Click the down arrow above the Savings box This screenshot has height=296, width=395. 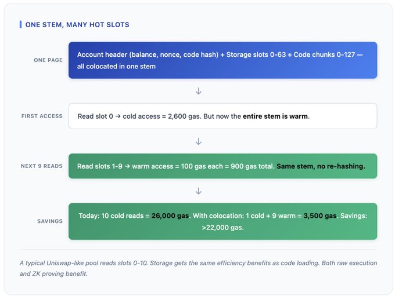coord(198,191)
